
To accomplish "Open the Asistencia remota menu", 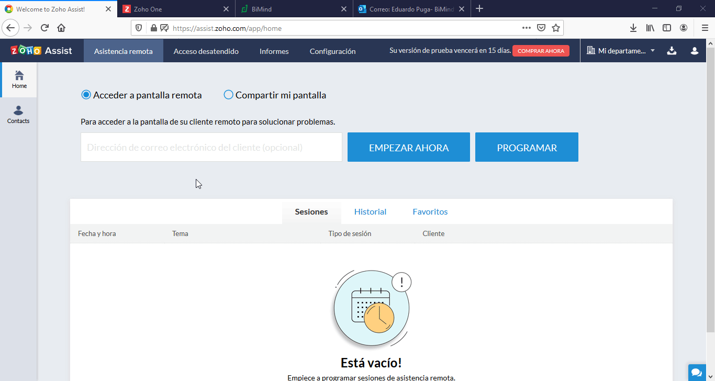I will (124, 51).
